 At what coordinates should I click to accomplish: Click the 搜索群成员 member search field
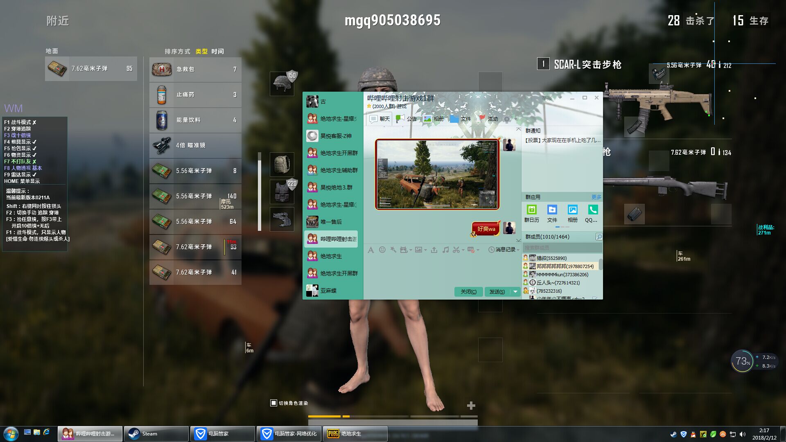pos(562,248)
